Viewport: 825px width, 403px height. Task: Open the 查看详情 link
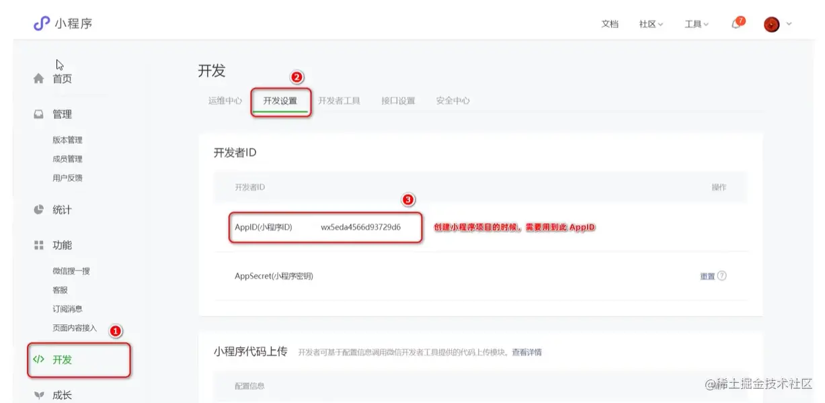pos(526,352)
